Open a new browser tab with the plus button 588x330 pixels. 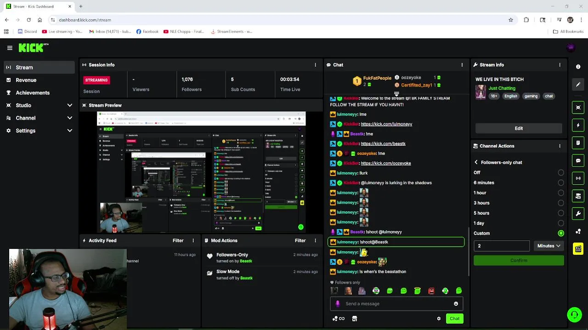coord(80,6)
